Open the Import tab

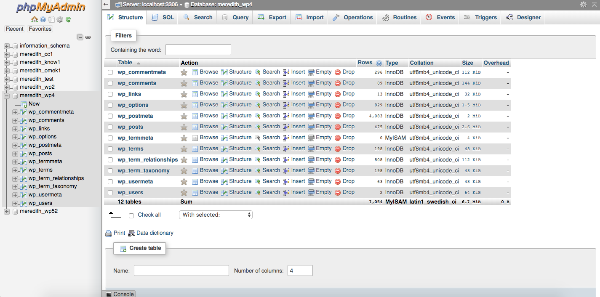[309, 18]
